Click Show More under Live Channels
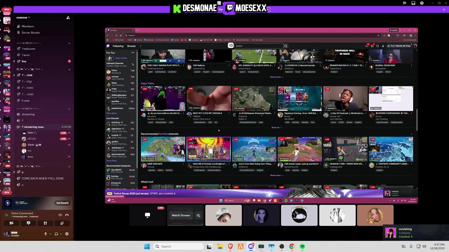Image resolution: width=449 pixels, height=252 pixels. pyautogui.click(x=112, y=161)
